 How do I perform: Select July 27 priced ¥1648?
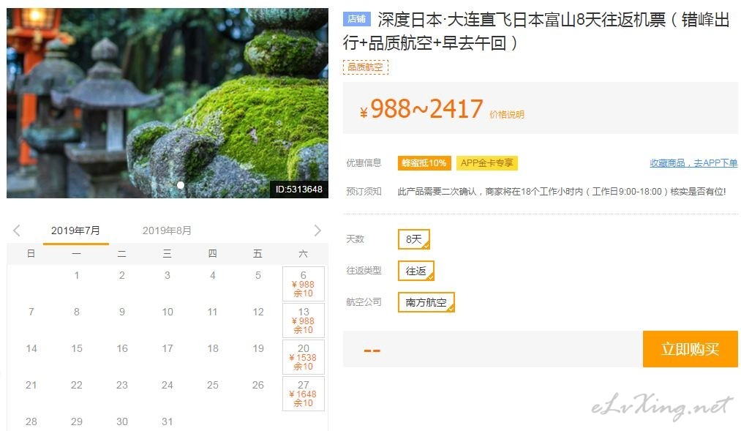click(x=304, y=394)
